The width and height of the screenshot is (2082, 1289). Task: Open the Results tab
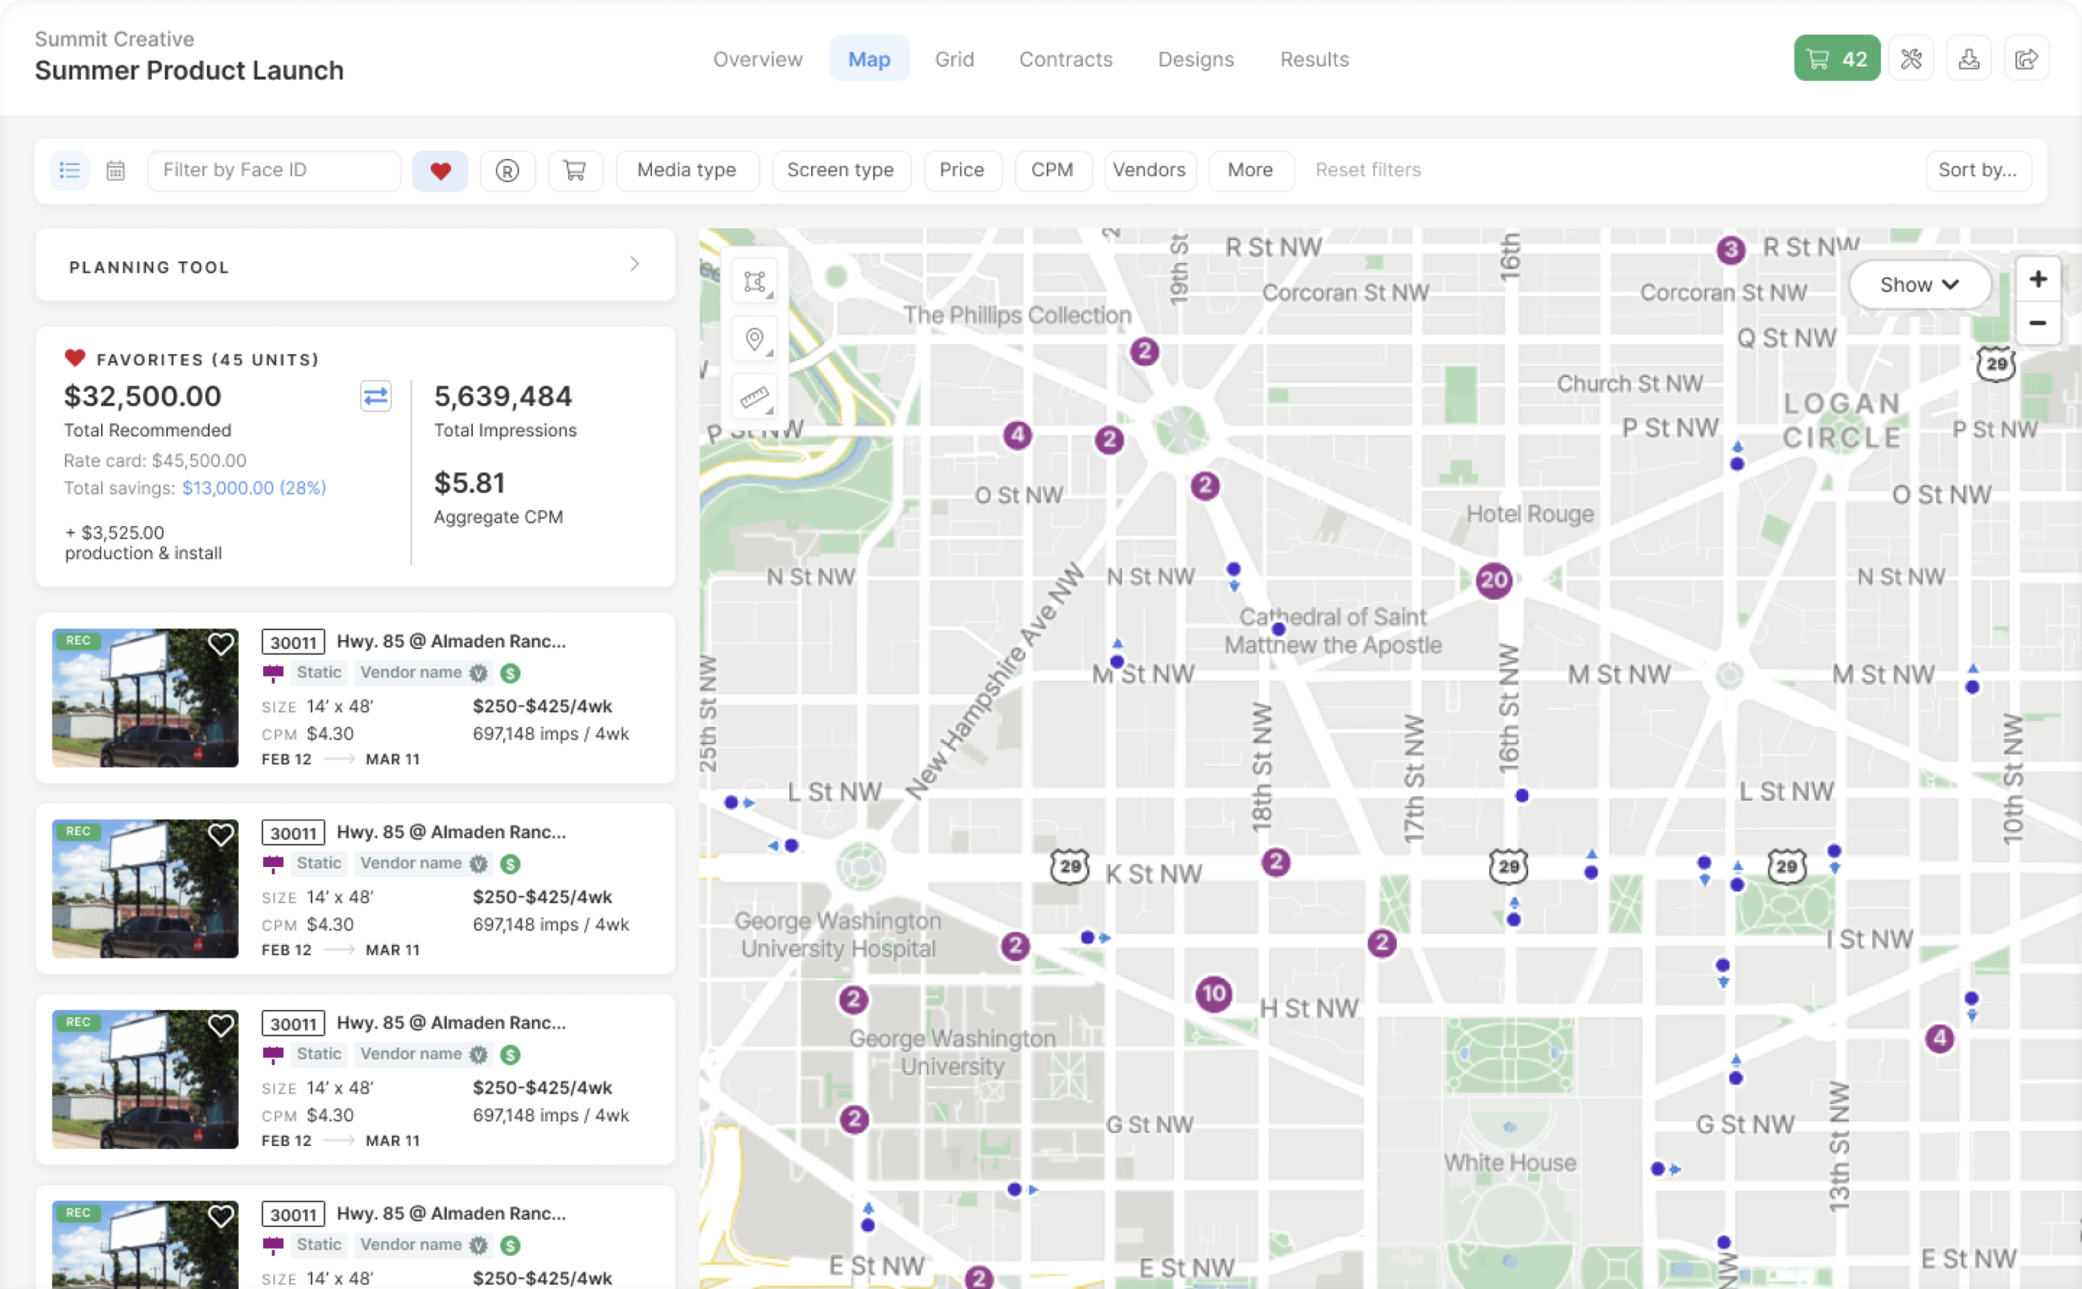click(x=1314, y=59)
